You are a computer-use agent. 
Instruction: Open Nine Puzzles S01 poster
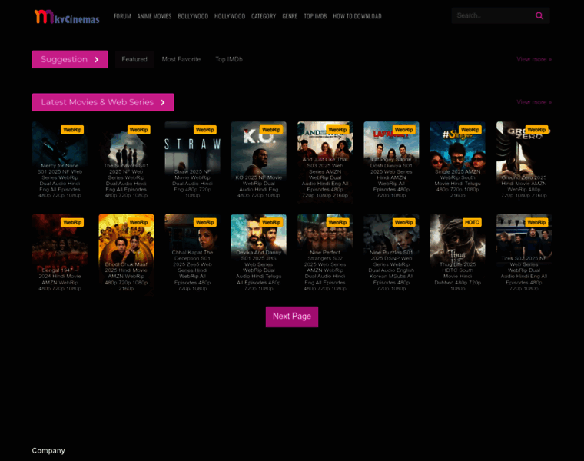(x=391, y=255)
